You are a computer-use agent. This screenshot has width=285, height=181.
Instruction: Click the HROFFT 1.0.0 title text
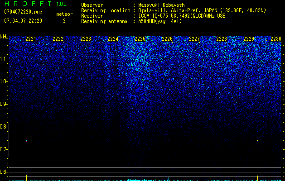35,4
